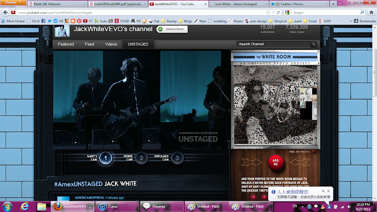Select Vintaged Cam number 3

tap(177, 158)
